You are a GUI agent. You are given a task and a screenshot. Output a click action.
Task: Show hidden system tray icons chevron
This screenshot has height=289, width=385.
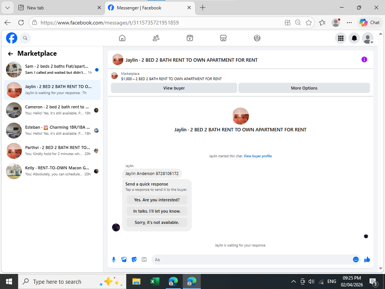(x=293, y=281)
